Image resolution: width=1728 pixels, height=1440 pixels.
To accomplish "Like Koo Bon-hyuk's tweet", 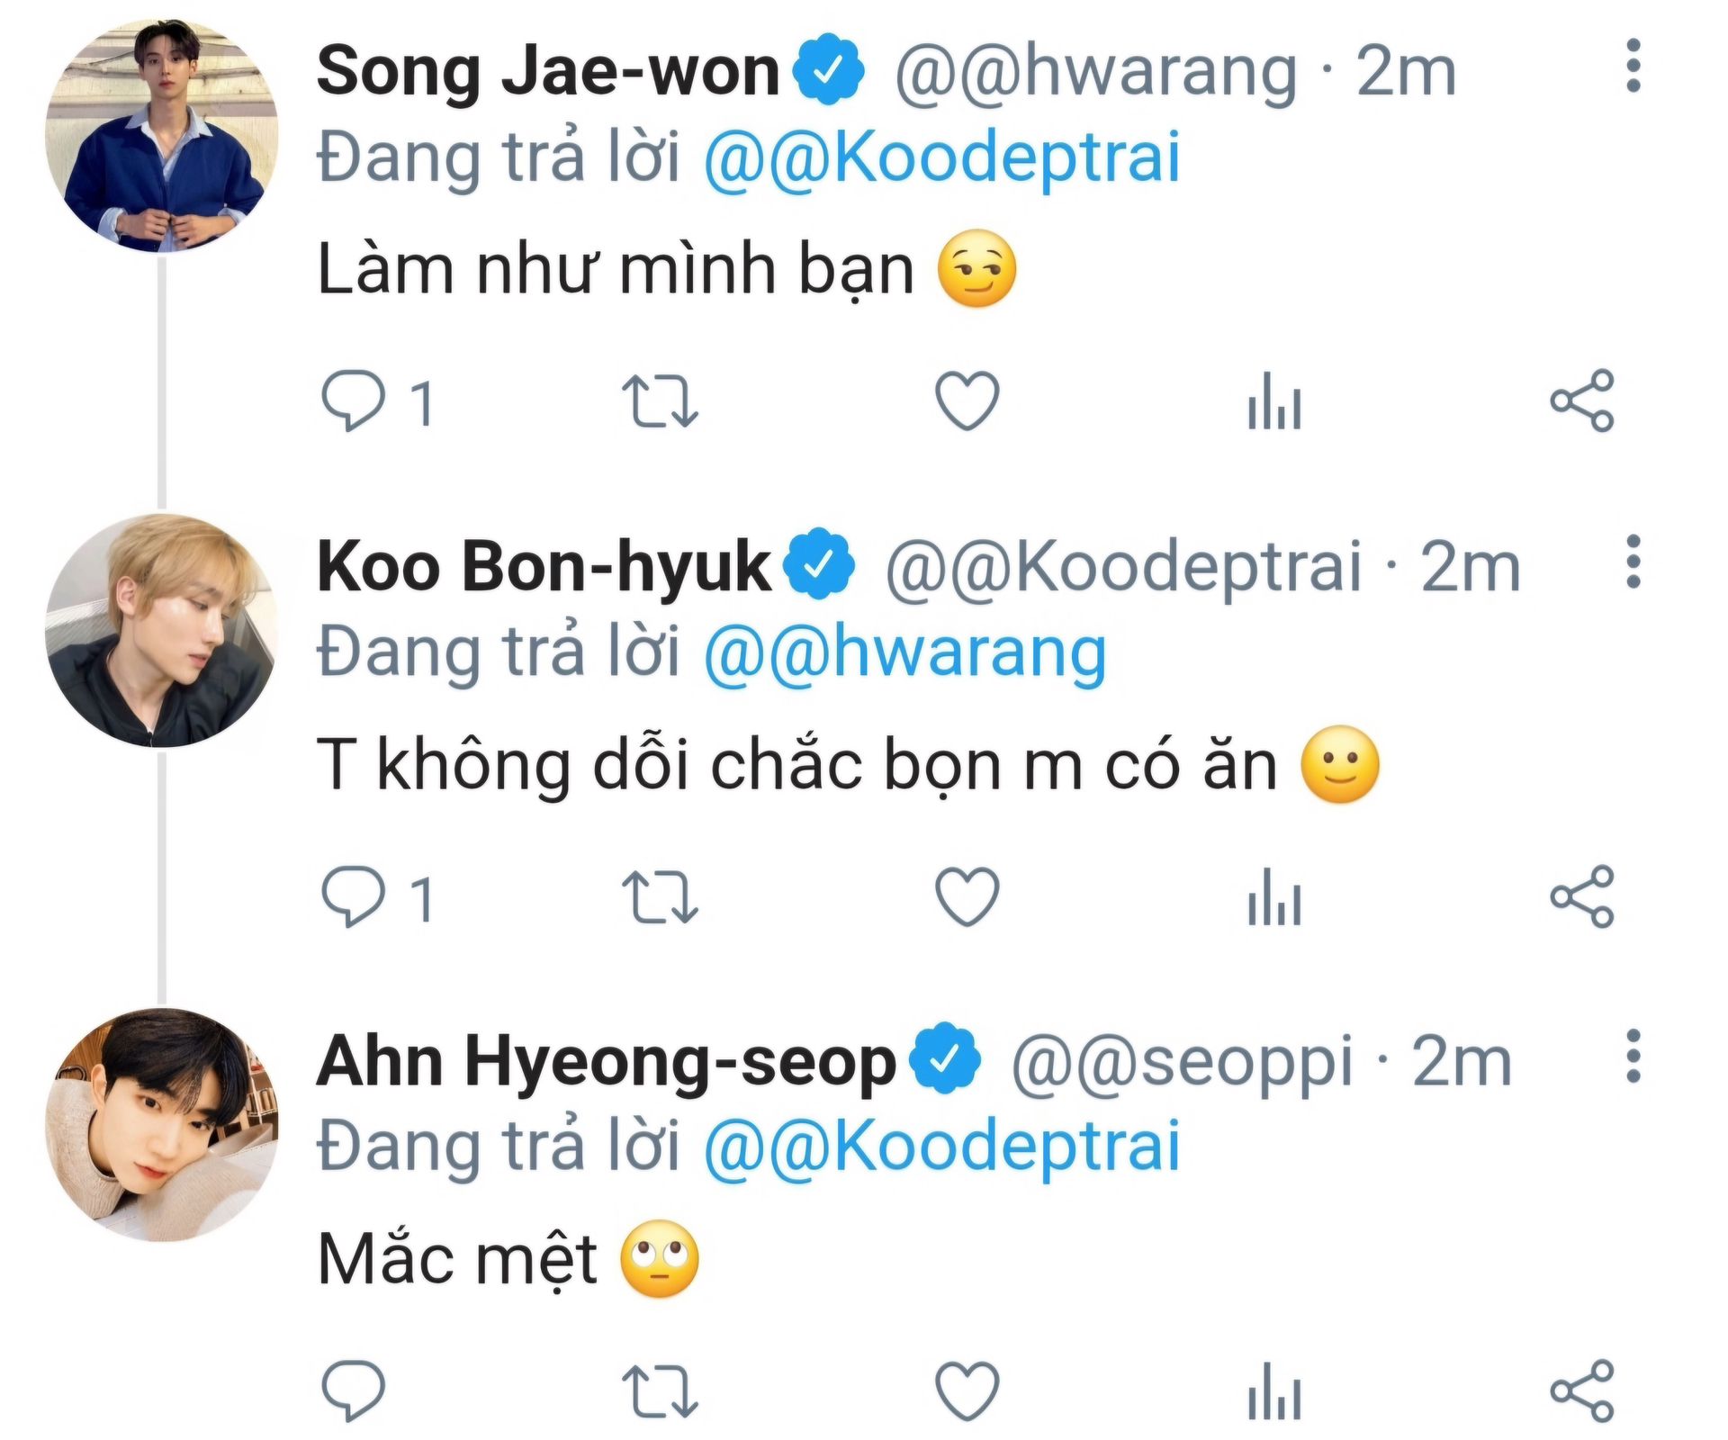I will [967, 896].
